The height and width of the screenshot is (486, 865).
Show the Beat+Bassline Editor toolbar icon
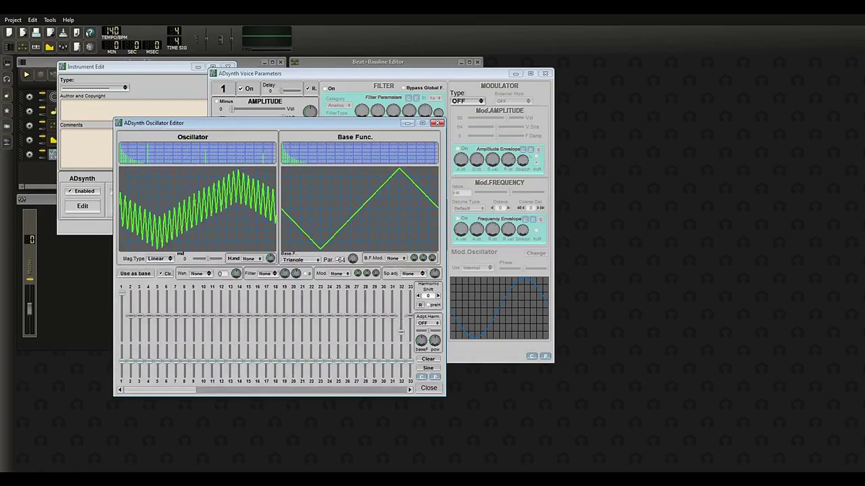tap(23, 47)
